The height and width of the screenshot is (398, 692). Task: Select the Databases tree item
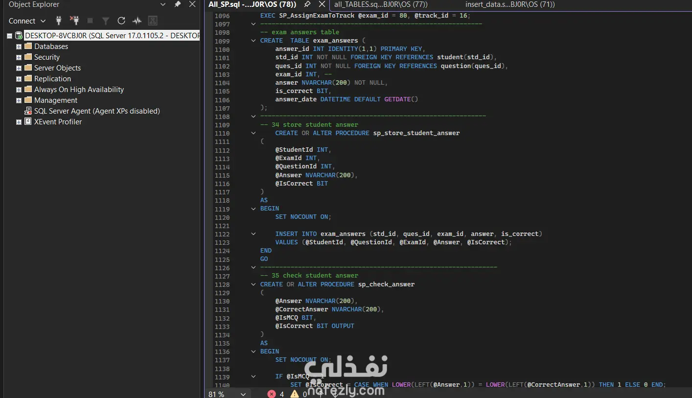tap(51, 46)
